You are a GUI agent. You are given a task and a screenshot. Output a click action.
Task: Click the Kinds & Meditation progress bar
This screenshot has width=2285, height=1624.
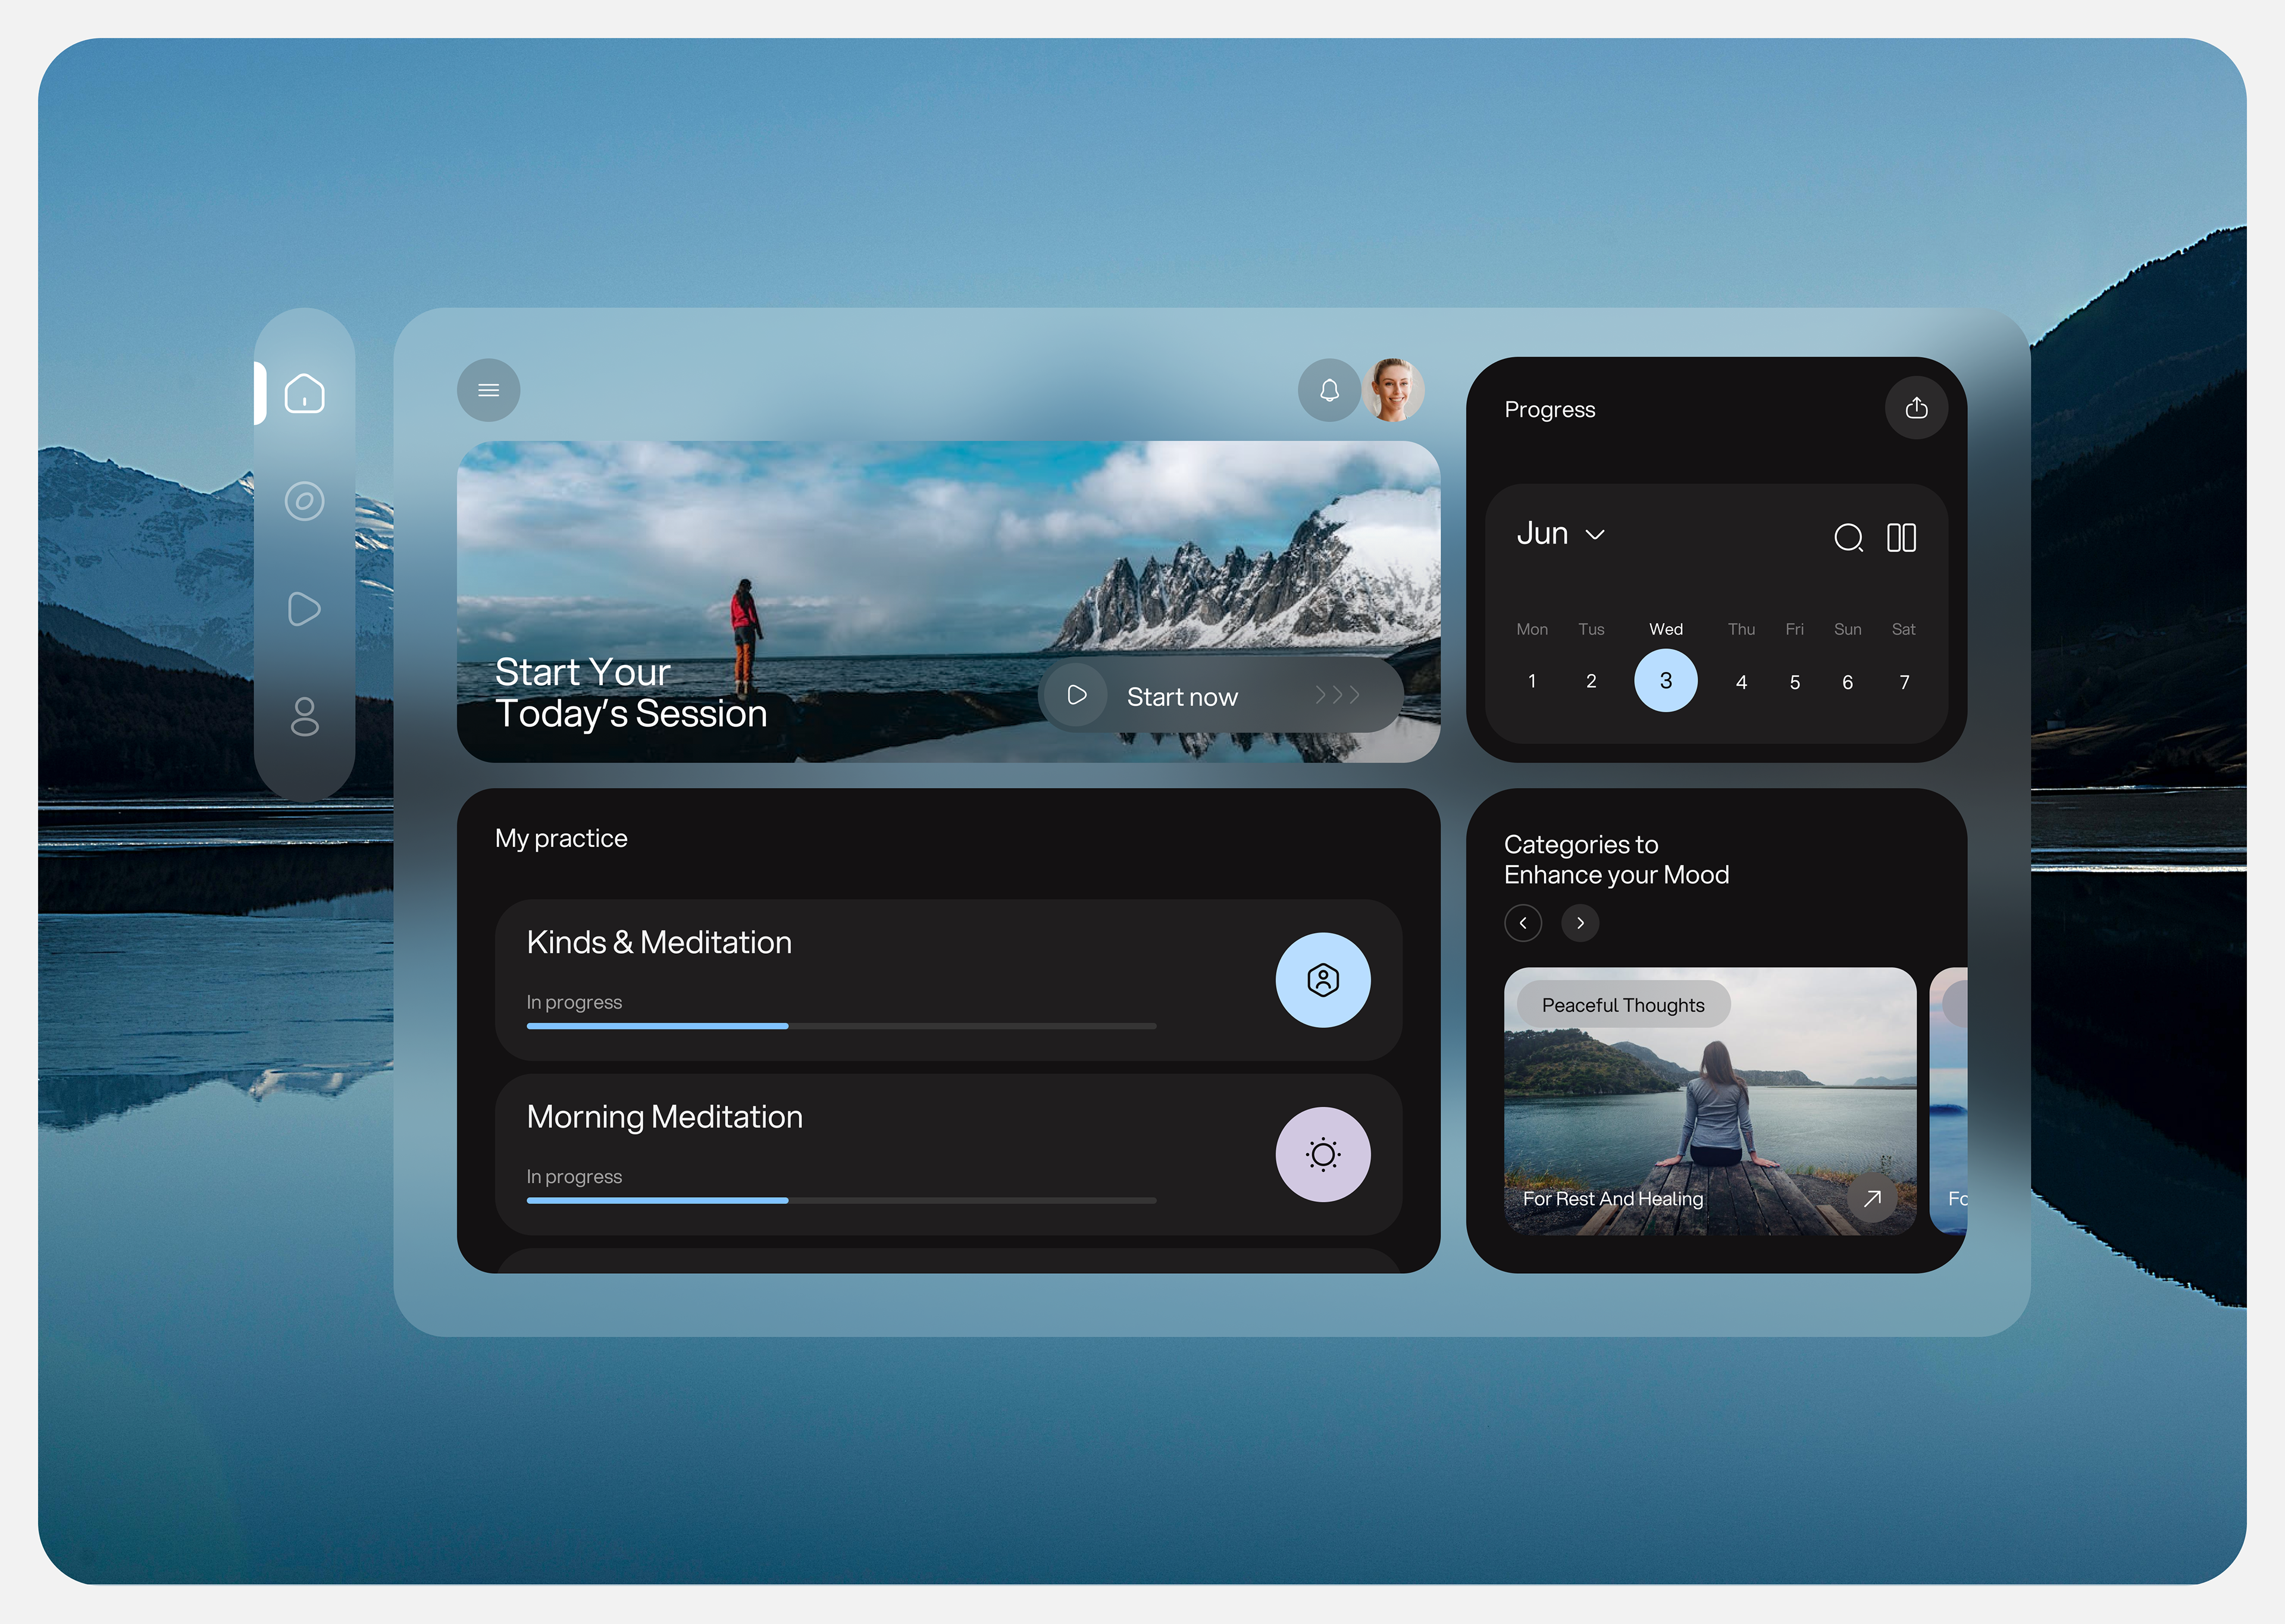tap(840, 1026)
